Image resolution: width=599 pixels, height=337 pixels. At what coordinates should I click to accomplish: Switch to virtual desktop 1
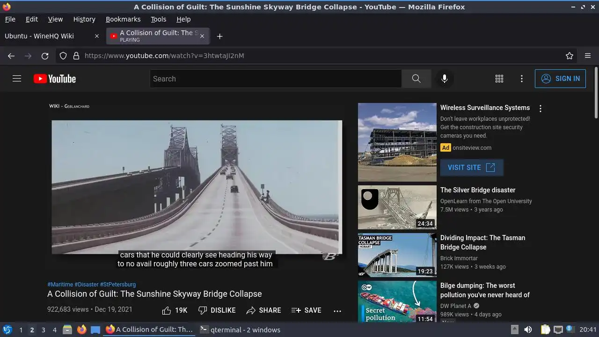point(21,330)
